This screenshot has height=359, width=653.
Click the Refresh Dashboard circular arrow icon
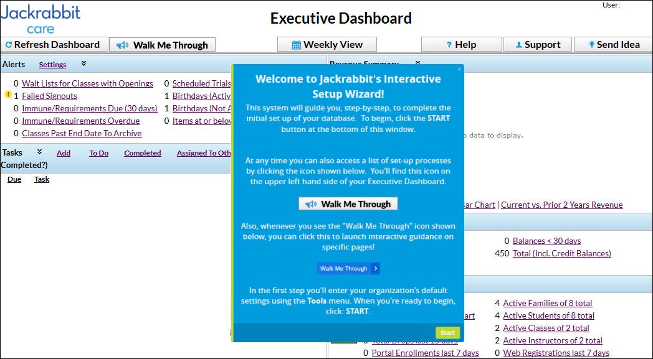(x=9, y=44)
